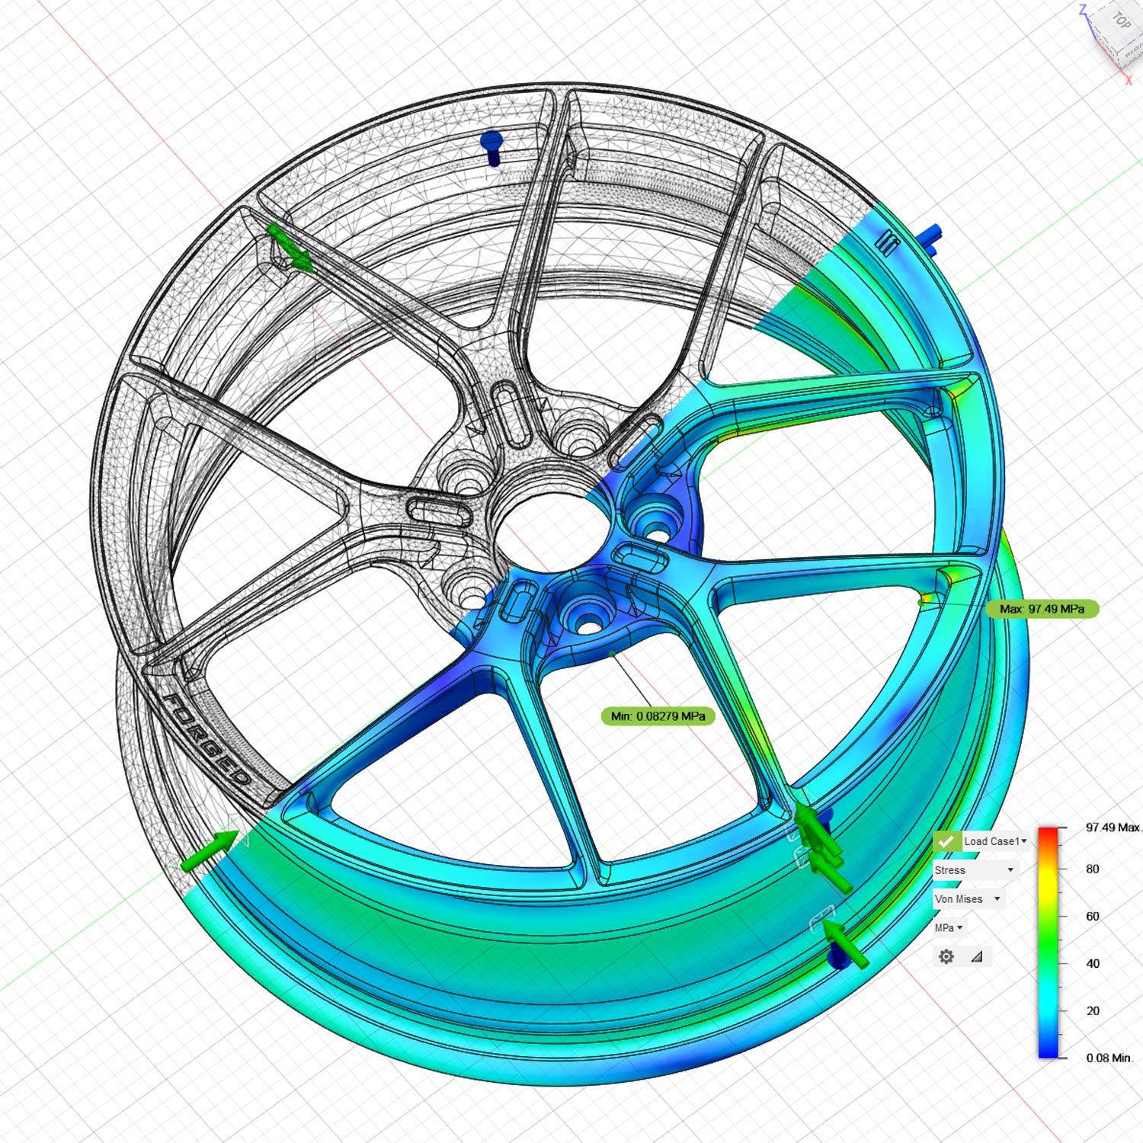Click the rainbow stress color legend bar
The width and height of the screenshot is (1143, 1143).
click(x=1049, y=943)
